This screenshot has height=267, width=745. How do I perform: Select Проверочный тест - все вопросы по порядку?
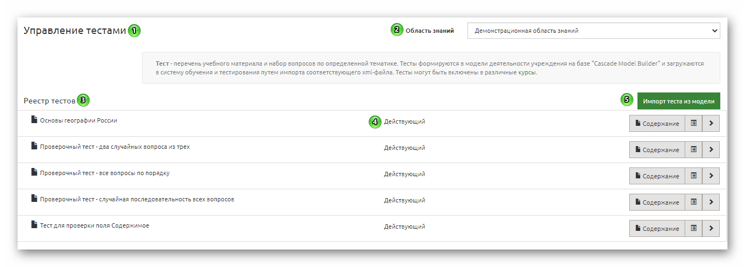[x=105, y=173]
